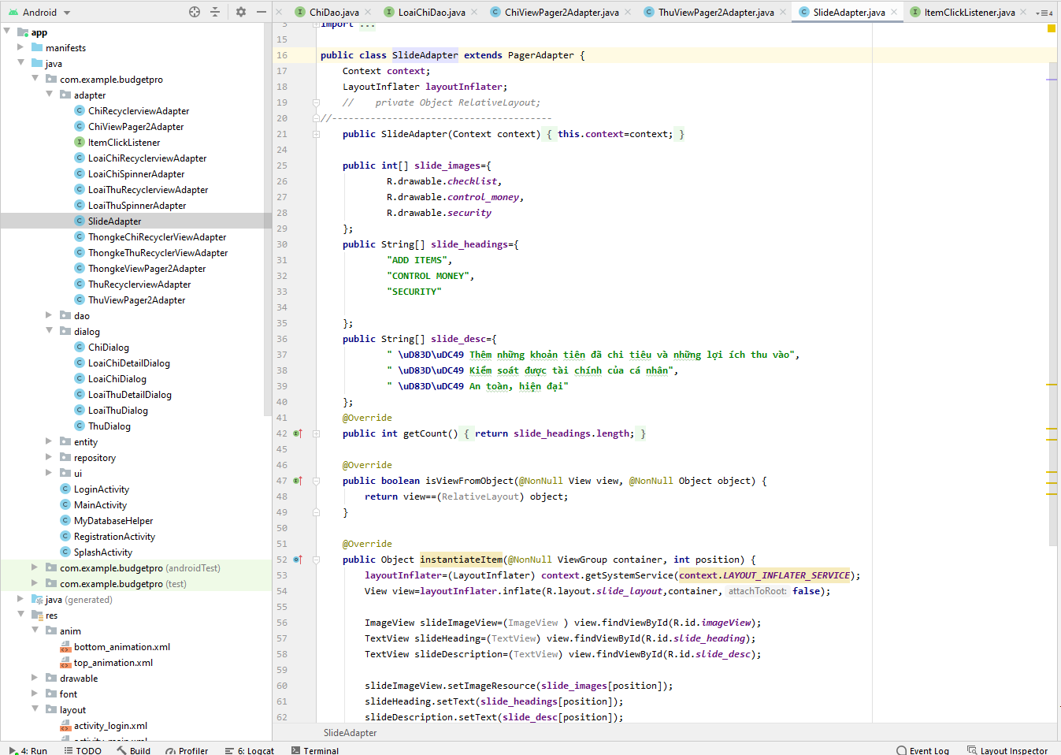Open ChiRecyclerviewAdapter class
The image size is (1061, 755).
coord(138,111)
